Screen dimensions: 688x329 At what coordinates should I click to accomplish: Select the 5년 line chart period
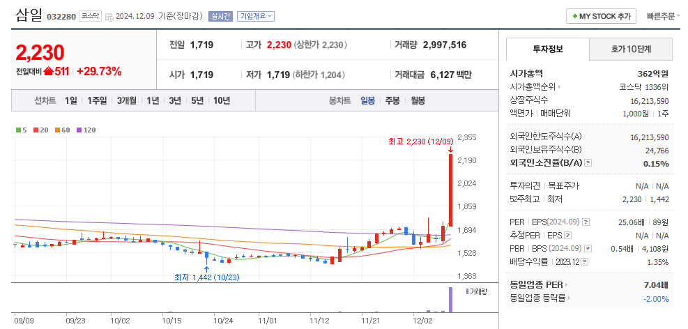point(197,100)
